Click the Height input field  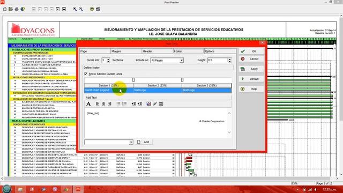(218, 60)
